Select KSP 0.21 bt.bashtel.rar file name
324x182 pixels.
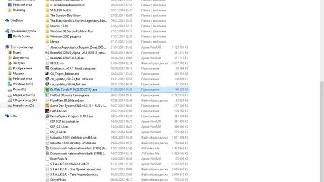65,121
